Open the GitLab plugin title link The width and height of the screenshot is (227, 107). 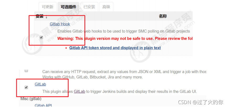(40, 84)
